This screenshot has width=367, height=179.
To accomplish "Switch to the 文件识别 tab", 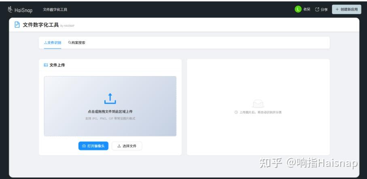I will [53, 43].
